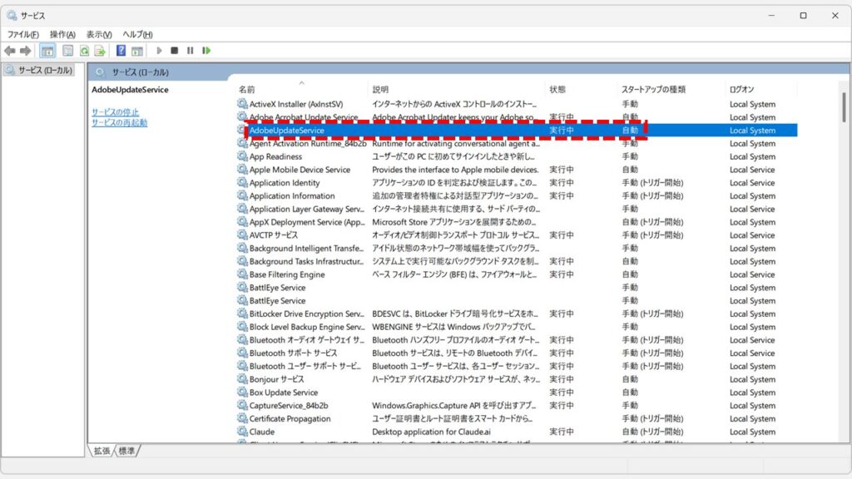Viewport: 852px width, 479px height.
Task: Click the サービスの停止 link
Action: [115, 112]
